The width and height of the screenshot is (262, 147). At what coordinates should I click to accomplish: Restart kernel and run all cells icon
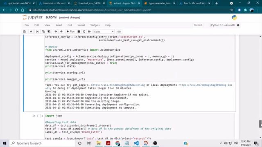pos(90,31)
